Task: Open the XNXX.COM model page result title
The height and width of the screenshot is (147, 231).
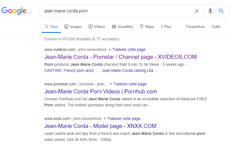Action: point(100,126)
